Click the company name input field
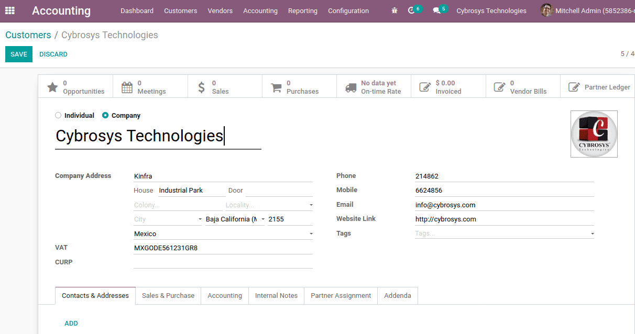Viewport: 635px width, 334px height. coord(158,136)
